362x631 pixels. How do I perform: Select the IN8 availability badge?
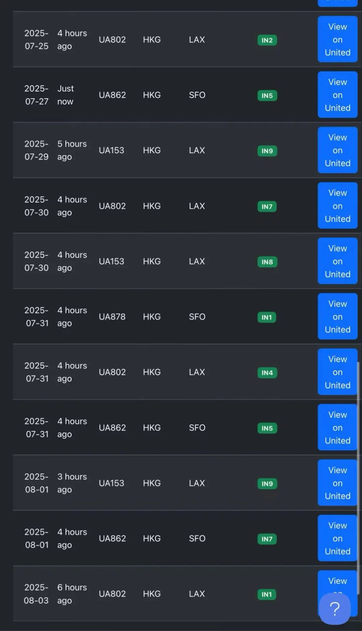267,262
